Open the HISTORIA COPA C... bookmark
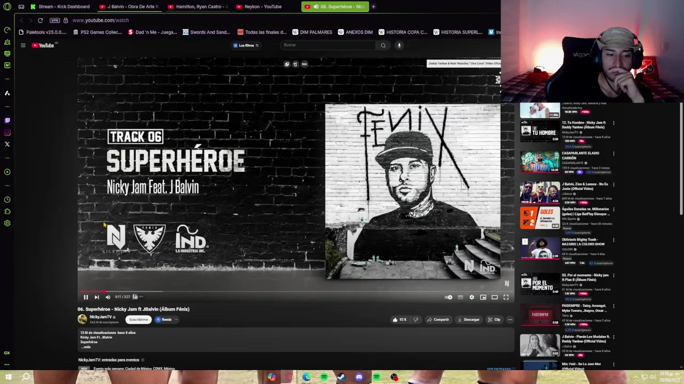 tap(403, 32)
